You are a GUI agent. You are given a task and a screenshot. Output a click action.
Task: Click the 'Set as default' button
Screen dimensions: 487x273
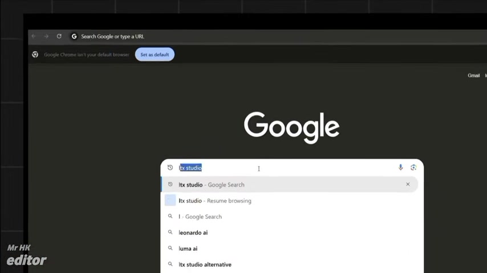155,55
